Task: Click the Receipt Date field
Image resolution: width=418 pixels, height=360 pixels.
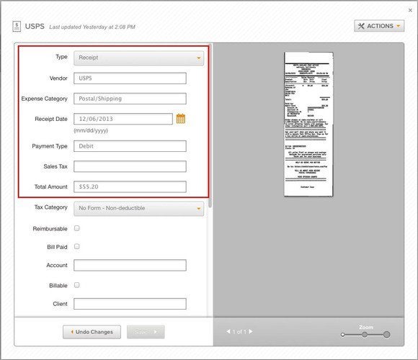Action: [x=123, y=119]
